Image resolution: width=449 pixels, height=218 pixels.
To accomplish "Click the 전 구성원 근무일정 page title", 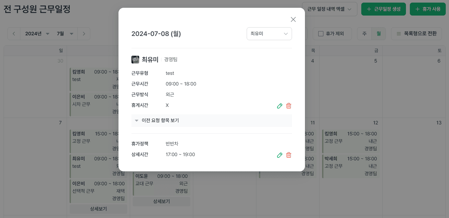I will 33,10.
